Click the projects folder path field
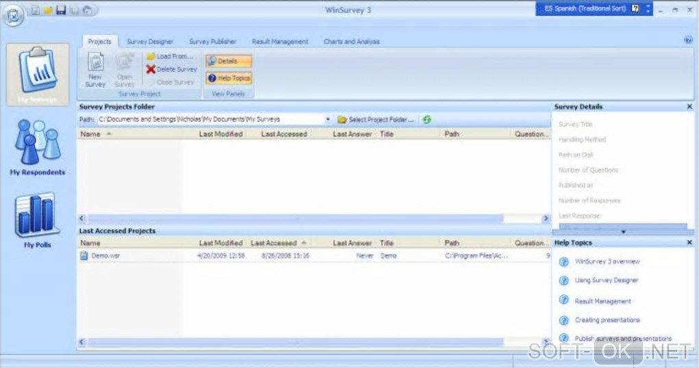 click(210, 119)
